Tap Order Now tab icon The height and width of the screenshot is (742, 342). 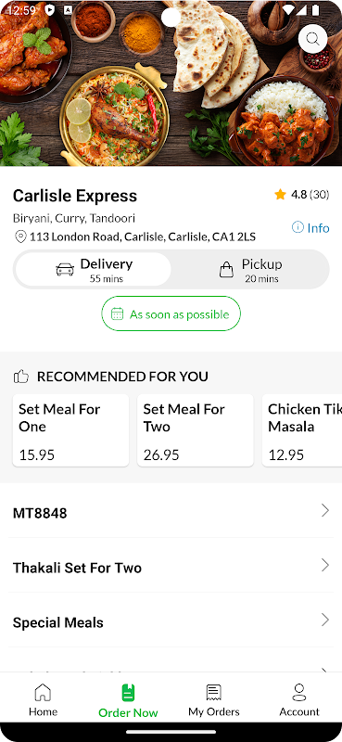coord(128,692)
